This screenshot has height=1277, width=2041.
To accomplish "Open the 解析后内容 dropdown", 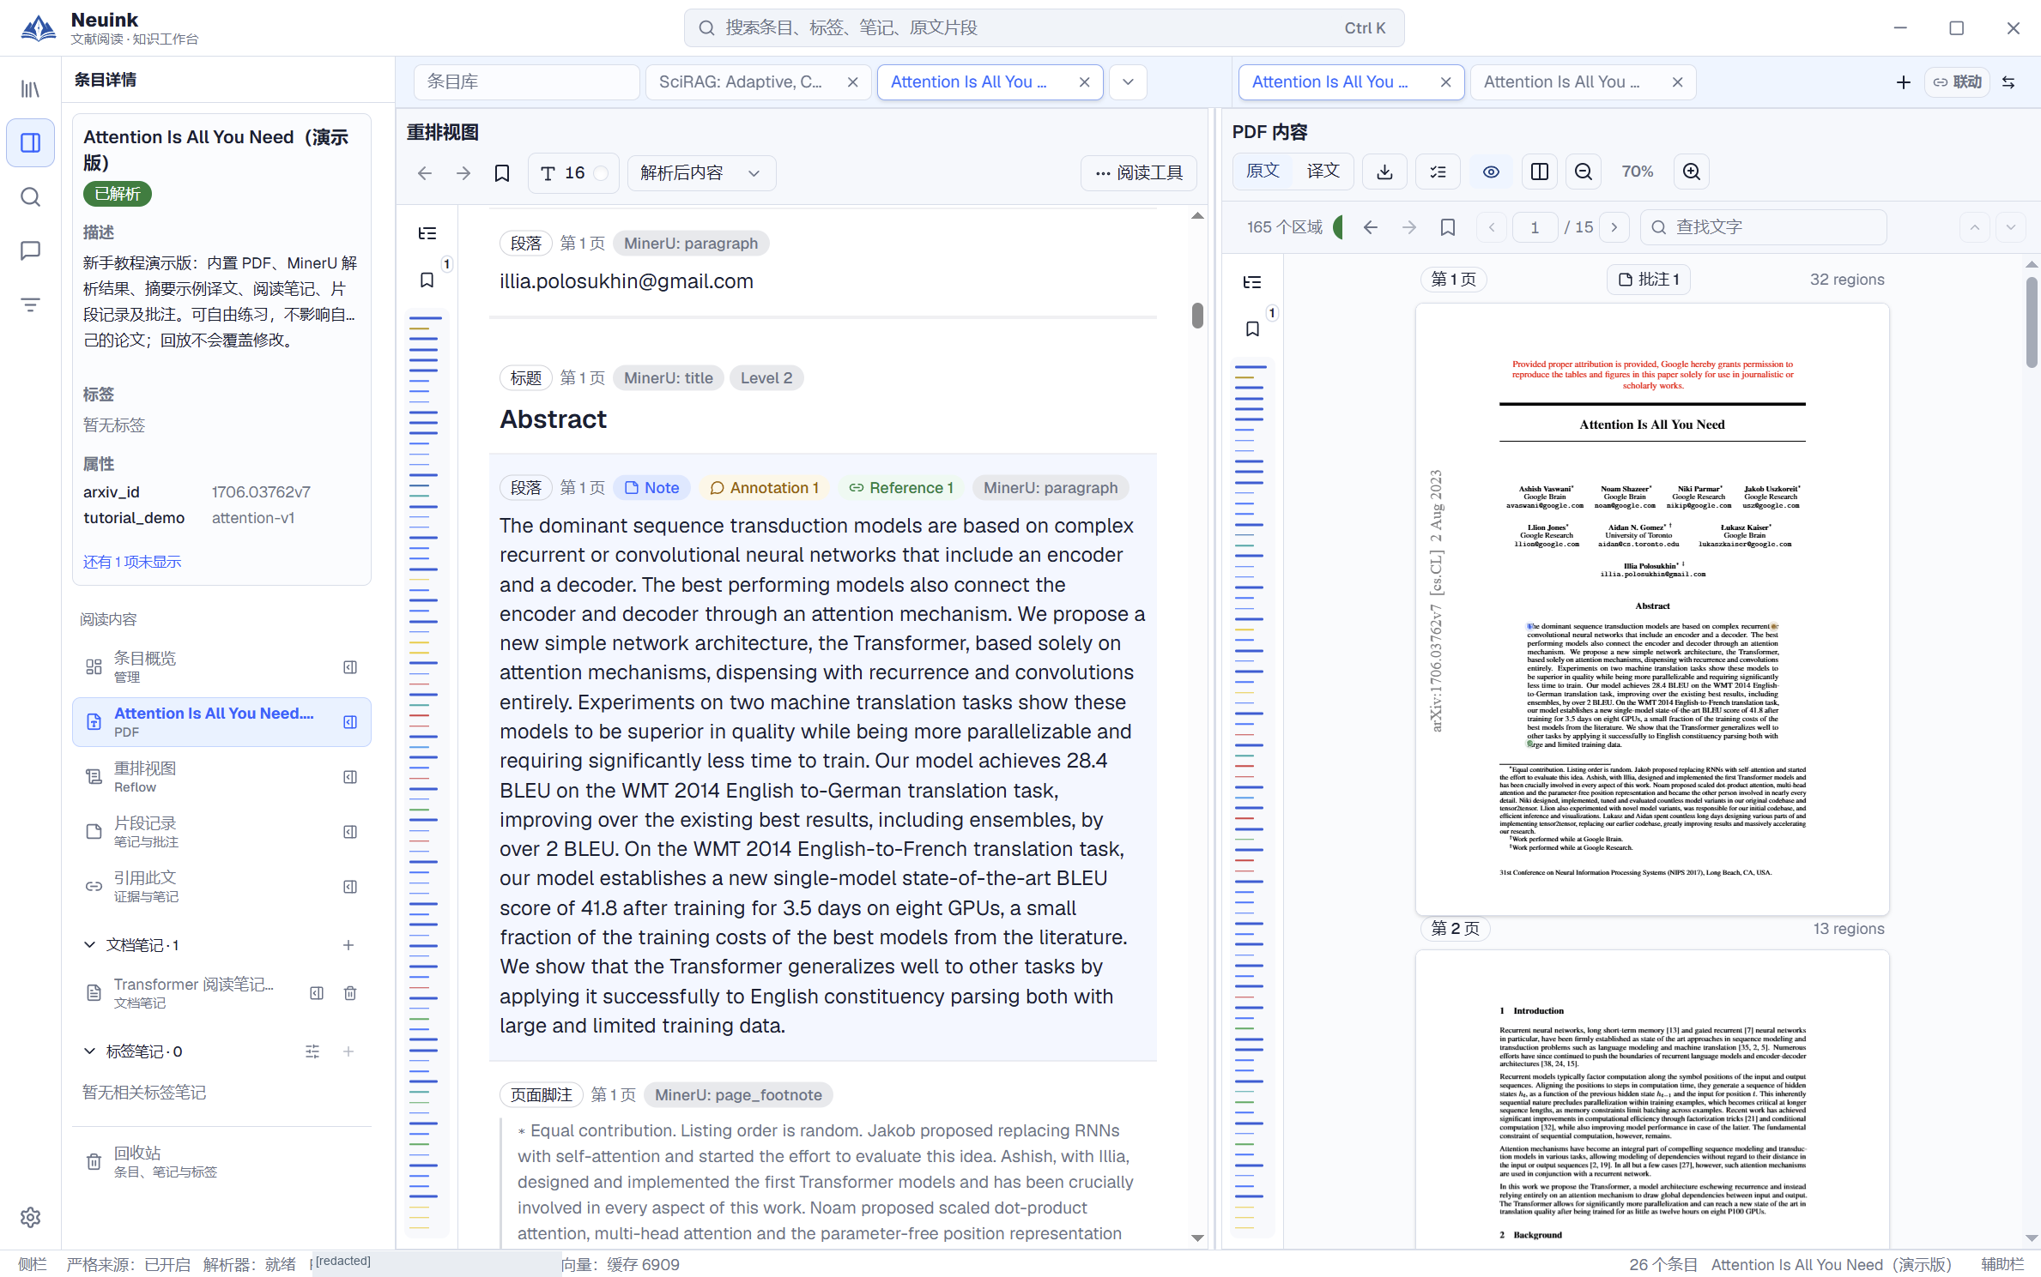I will (x=701, y=173).
